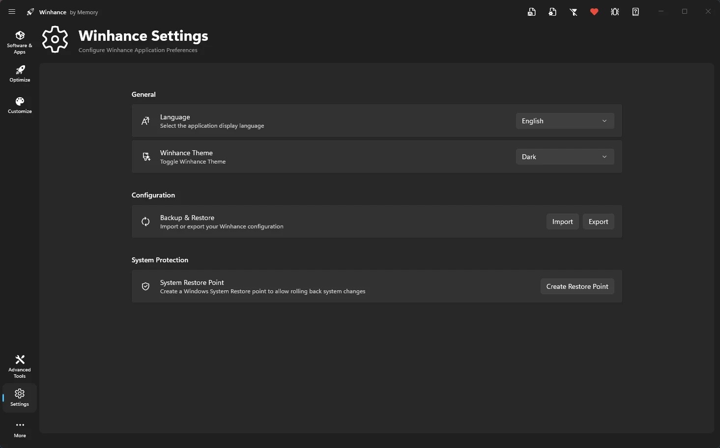The image size is (720, 448).
Task: Click the red heart donate icon
Action: tap(594, 12)
